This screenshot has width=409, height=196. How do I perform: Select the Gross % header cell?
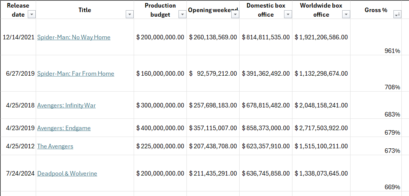pyautogui.click(x=376, y=9)
